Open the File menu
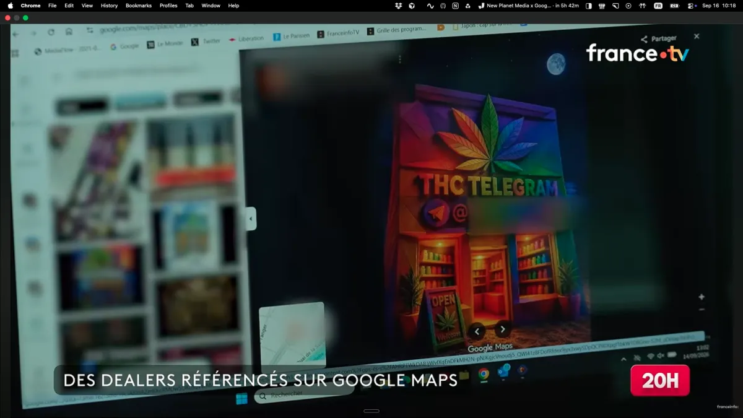This screenshot has height=418, width=743. pos(52,6)
